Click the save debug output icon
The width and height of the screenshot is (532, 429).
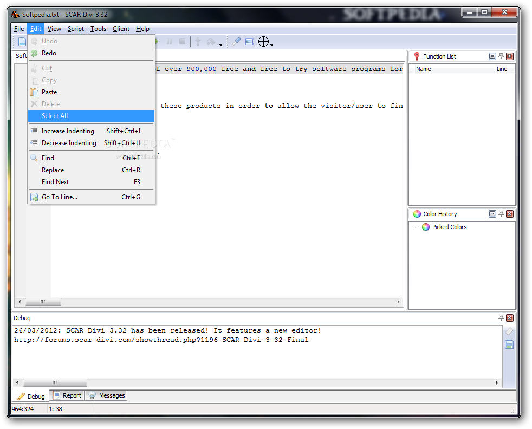509,344
